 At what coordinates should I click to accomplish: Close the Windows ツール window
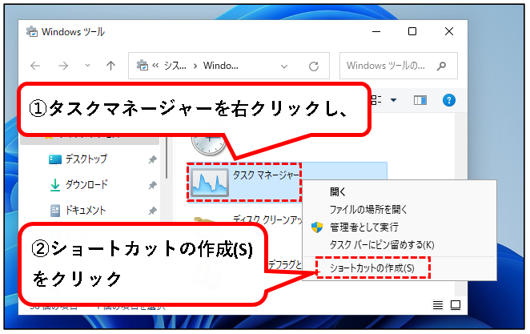click(x=449, y=31)
